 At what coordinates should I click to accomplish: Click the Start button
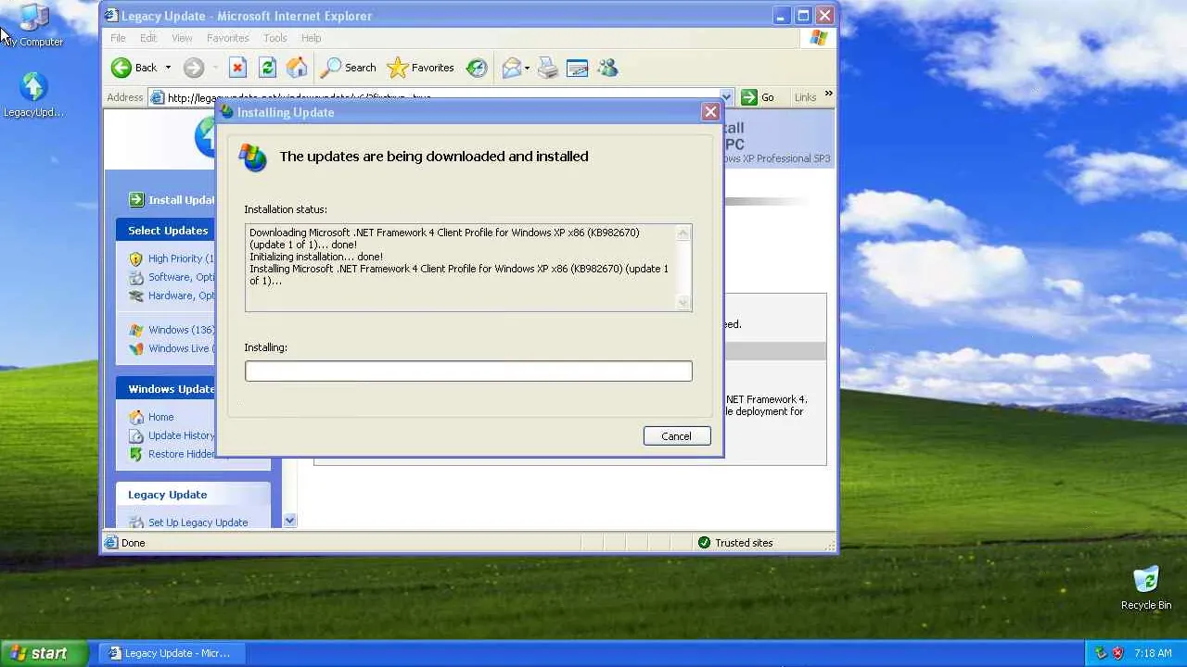(45, 653)
